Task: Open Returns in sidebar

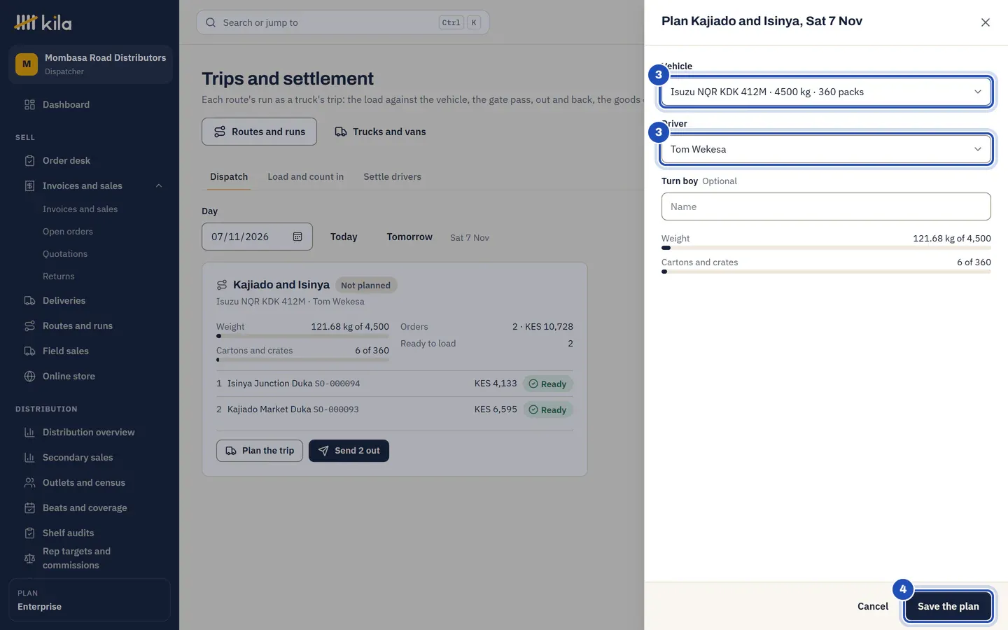Action: click(59, 276)
